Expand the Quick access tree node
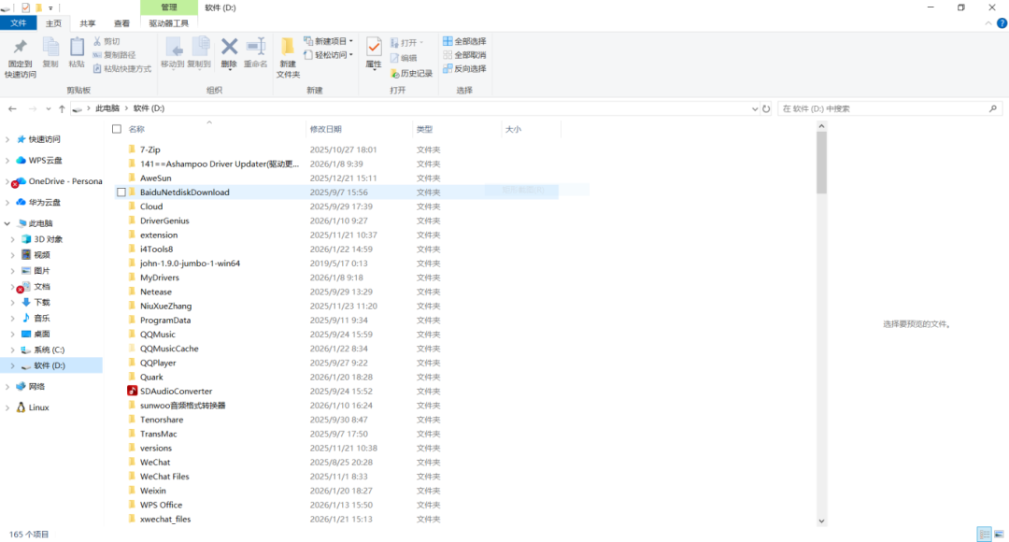The image size is (1009, 542). pyautogui.click(x=7, y=139)
